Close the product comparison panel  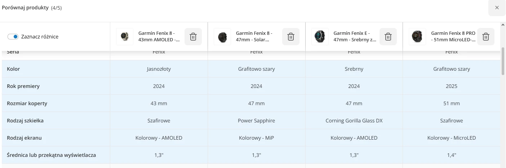[497, 8]
